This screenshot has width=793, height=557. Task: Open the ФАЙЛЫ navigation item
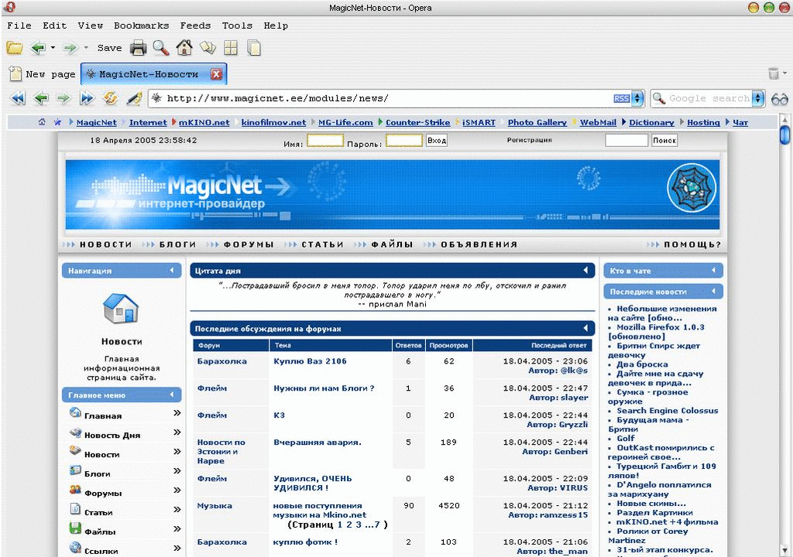point(392,244)
